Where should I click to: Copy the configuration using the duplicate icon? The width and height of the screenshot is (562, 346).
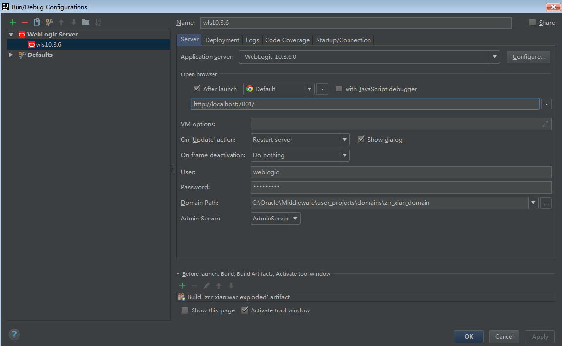click(x=37, y=22)
